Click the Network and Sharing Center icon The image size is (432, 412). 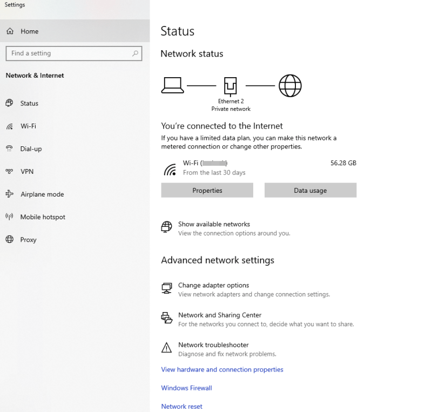[166, 318]
